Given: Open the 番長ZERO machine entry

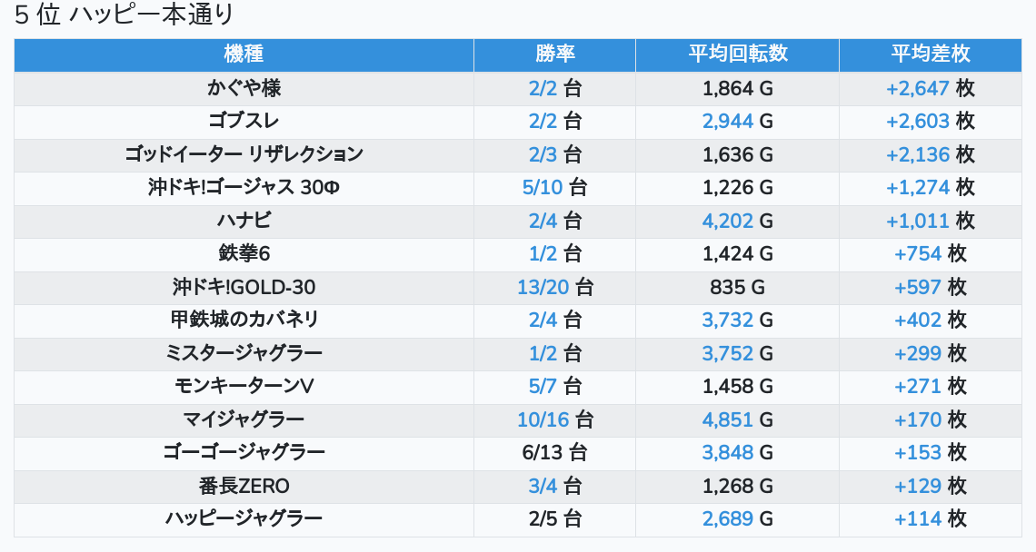Looking at the screenshot, I should 244,486.
